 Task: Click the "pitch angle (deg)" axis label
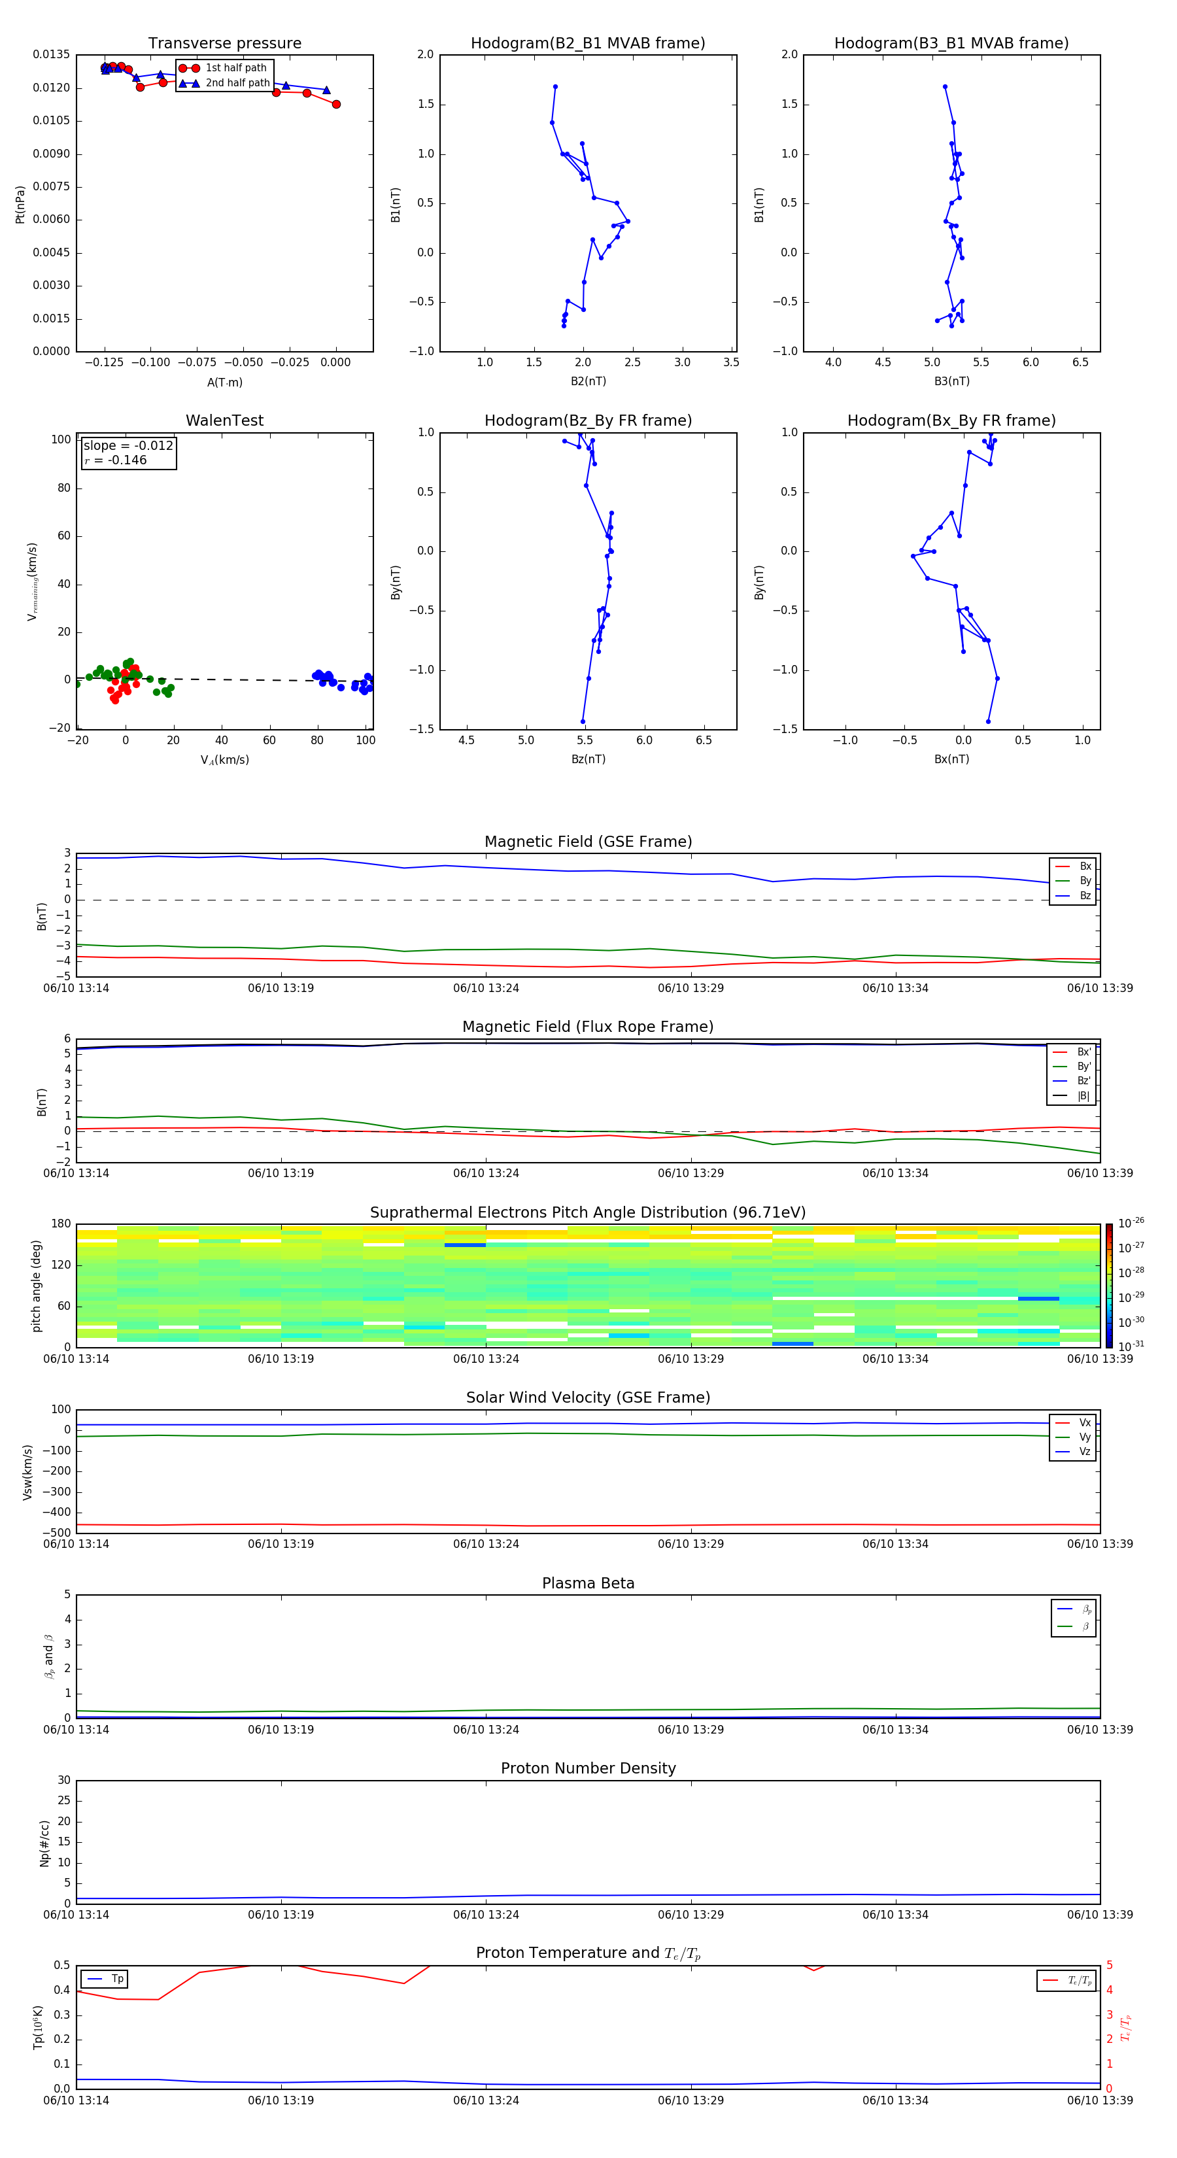coord(36,1287)
